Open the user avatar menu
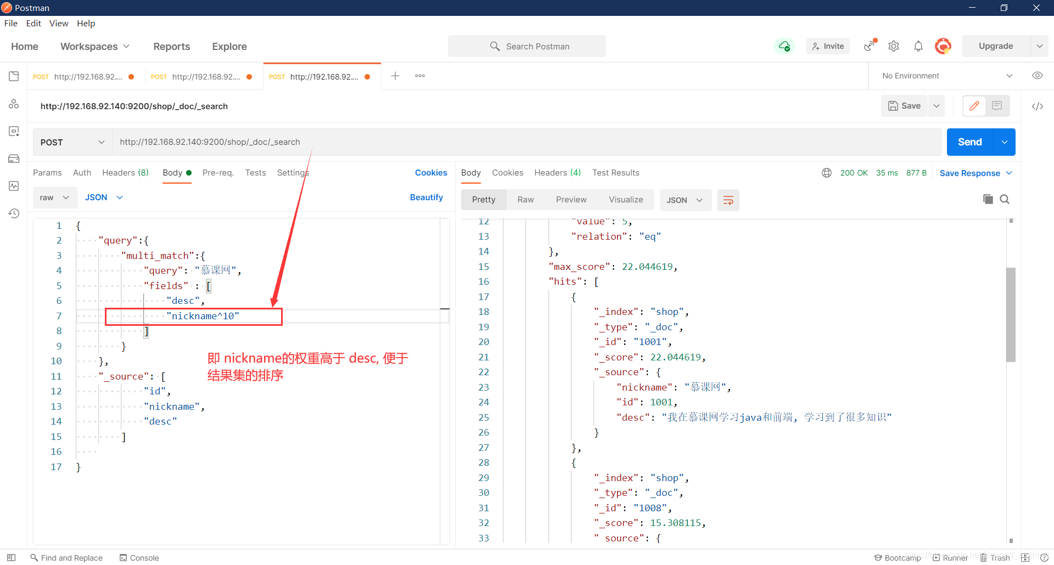The height and width of the screenshot is (565, 1054). tap(943, 46)
